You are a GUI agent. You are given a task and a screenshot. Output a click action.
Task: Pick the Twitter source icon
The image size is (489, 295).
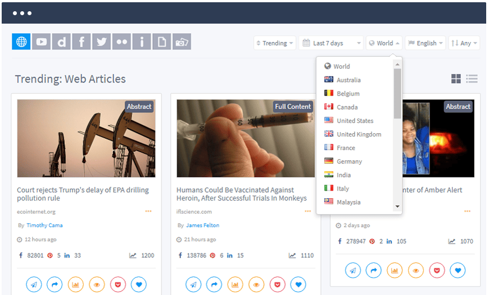point(101,42)
